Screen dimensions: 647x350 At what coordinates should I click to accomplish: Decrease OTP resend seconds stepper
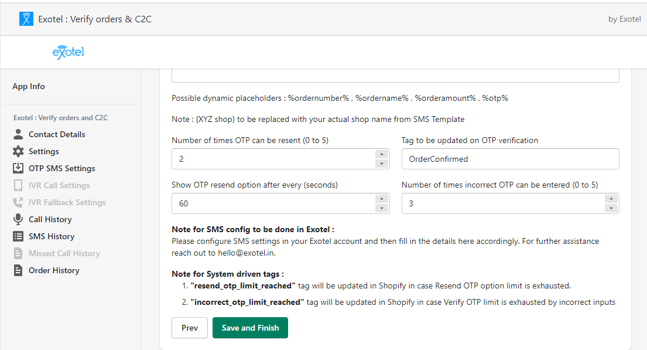click(x=382, y=208)
